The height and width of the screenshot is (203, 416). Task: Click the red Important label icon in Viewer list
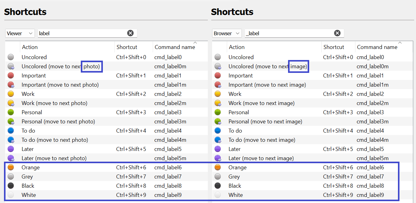click(11, 76)
